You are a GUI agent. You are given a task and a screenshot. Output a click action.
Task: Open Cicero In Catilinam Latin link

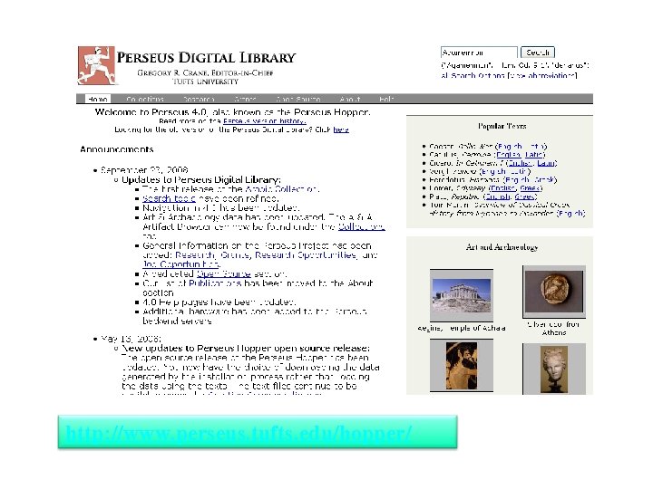(x=546, y=163)
